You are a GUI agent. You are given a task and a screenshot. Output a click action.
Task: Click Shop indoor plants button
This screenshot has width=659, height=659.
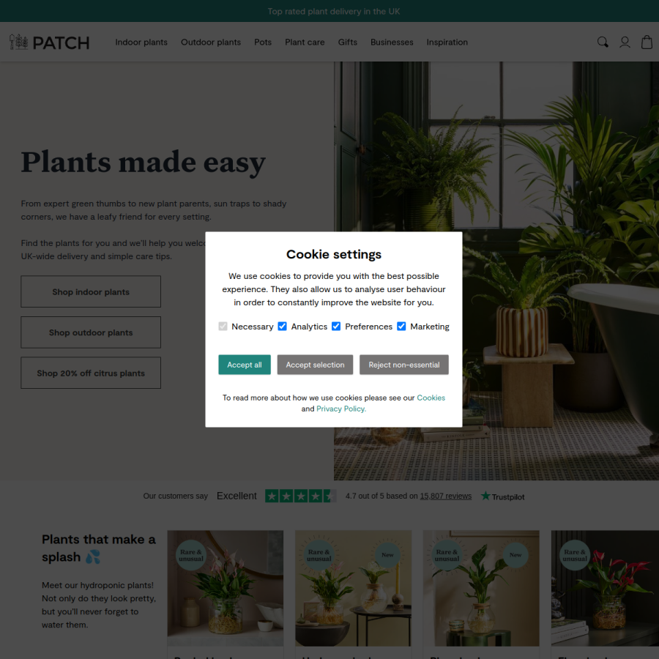91,291
